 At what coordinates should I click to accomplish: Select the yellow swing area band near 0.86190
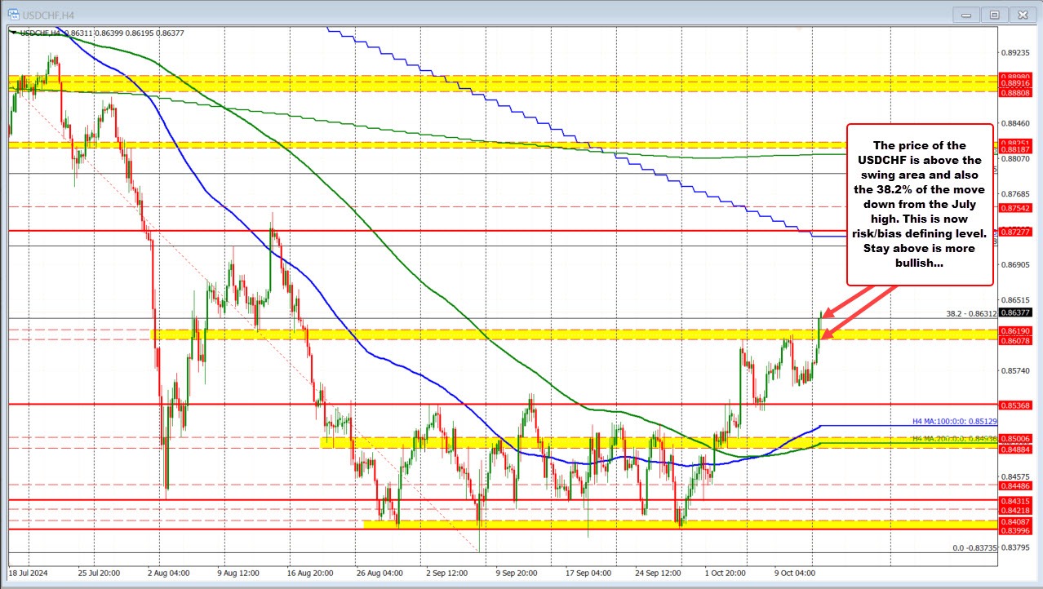tap(490, 334)
